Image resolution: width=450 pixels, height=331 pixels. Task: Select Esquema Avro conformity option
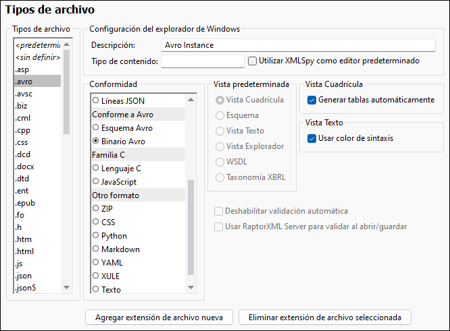coord(95,127)
